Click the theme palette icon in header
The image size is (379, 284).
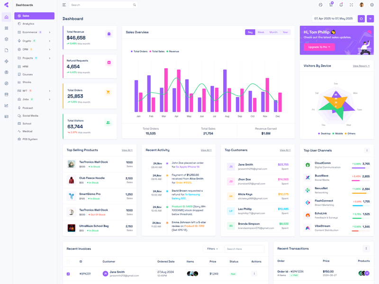321,5
